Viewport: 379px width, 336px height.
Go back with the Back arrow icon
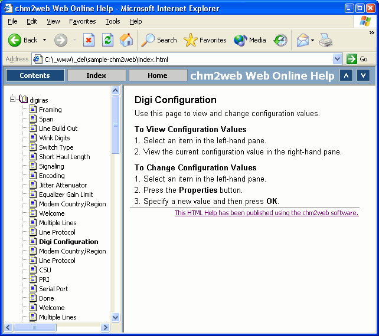tap(15, 40)
